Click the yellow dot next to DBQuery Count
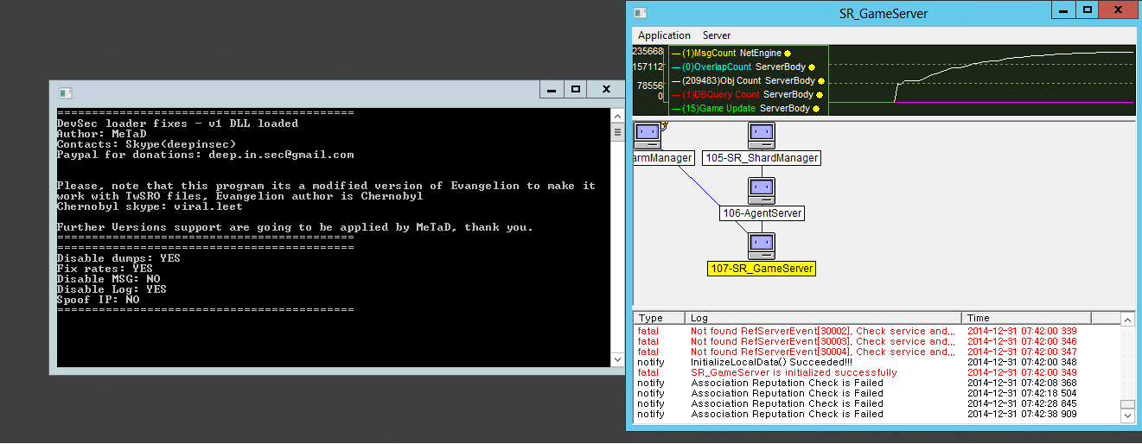Screen dimensions: 1142x444 pos(820,95)
